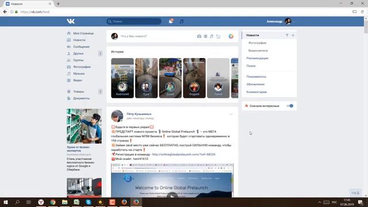This screenshot has width=368, height=207.
Task: Open Windows Start menu
Action: [6, 202]
